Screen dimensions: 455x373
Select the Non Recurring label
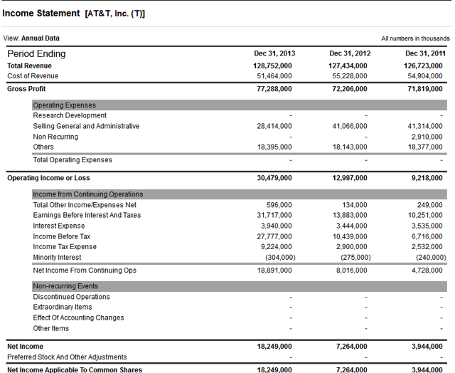[x=55, y=137]
